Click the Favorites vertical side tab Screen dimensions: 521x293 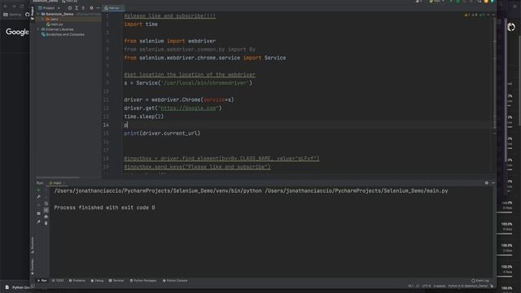click(x=33, y=267)
